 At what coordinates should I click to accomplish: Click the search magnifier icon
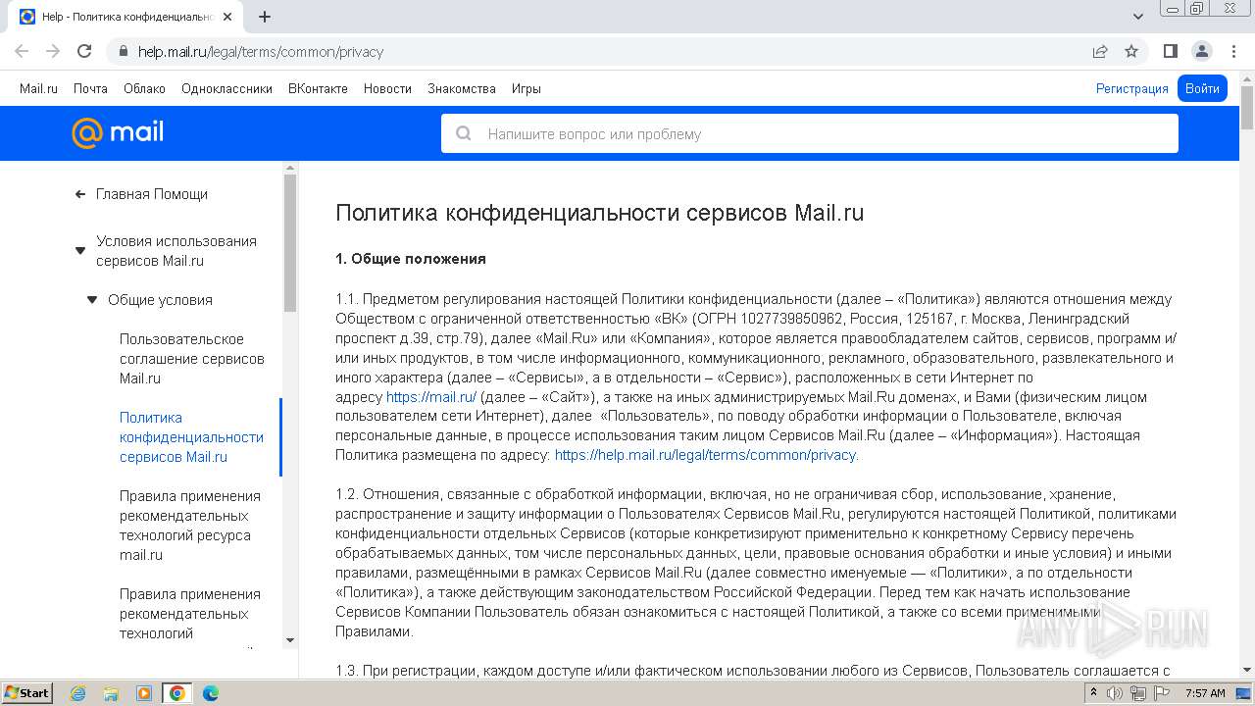pyautogui.click(x=464, y=134)
